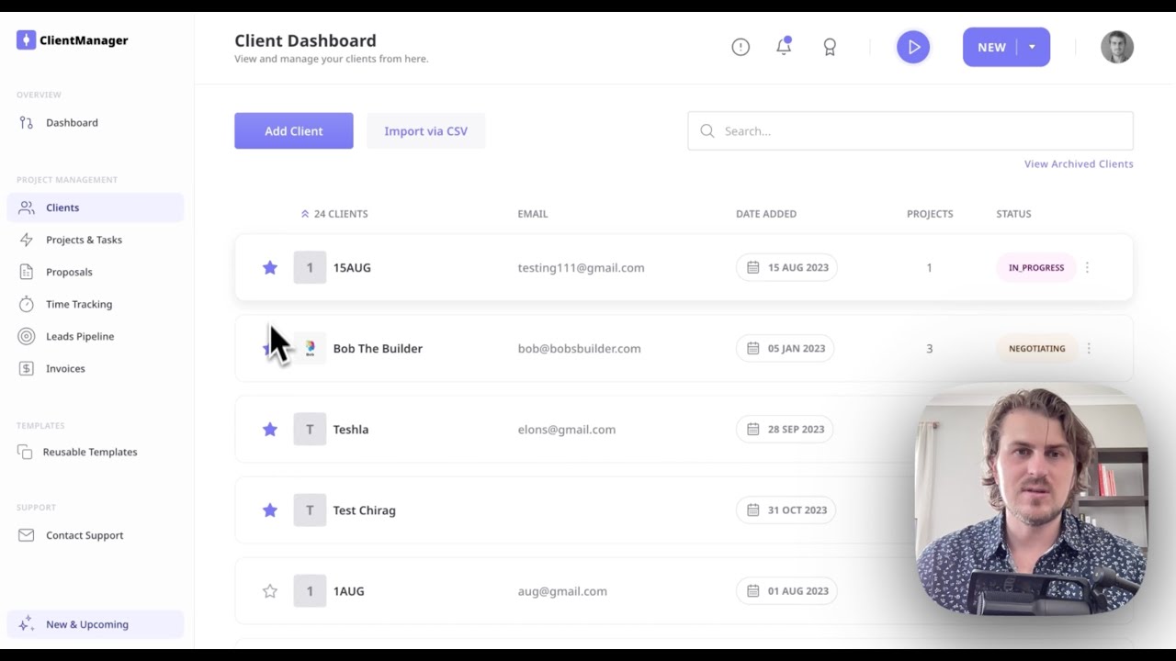The width and height of the screenshot is (1176, 661).
Task: Click the search magnifier icon
Action: click(x=707, y=130)
